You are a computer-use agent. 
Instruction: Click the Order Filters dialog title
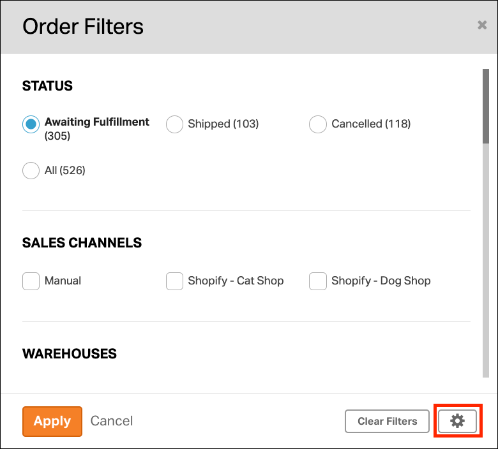pos(83,26)
